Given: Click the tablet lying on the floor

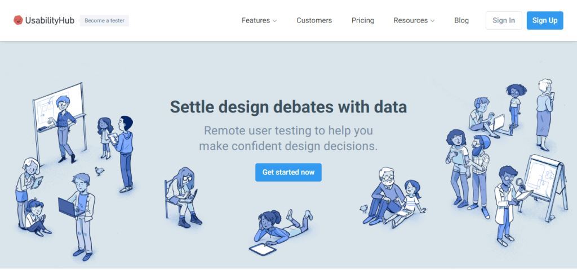Looking at the screenshot, I should pos(263,250).
